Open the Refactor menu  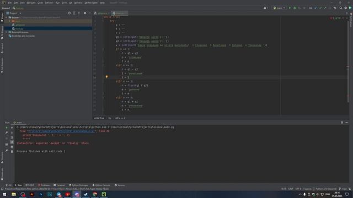pos(49,3)
